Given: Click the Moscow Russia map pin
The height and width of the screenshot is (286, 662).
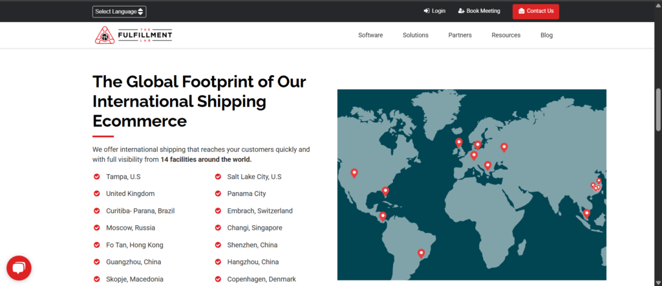Looking at the screenshot, I should [504, 147].
